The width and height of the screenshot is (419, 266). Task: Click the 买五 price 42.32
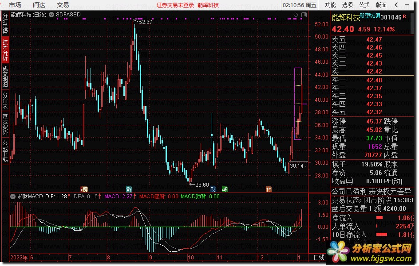[x=374, y=112]
